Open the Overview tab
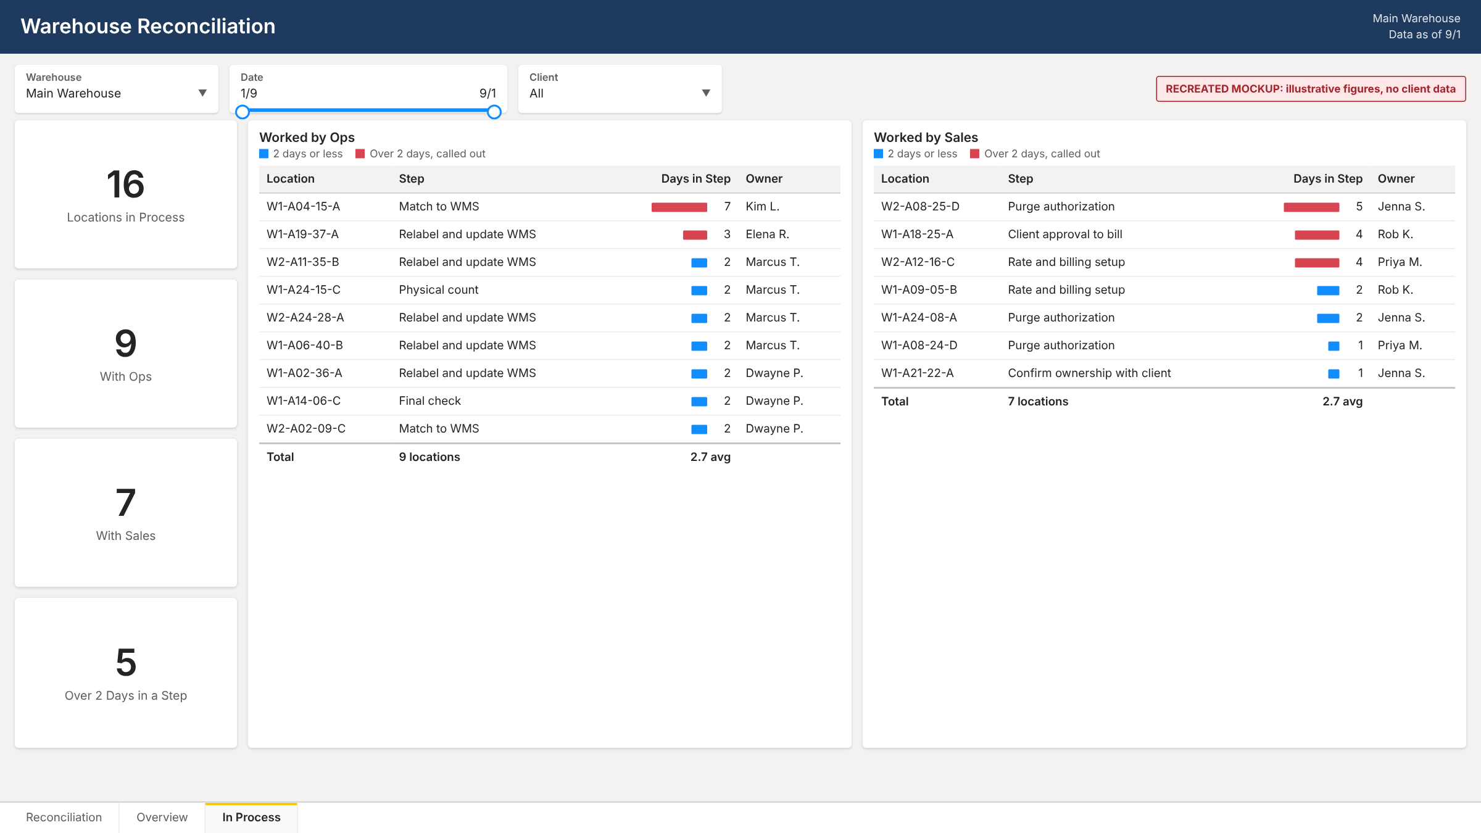This screenshot has width=1481, height=833. click(162, 817)
